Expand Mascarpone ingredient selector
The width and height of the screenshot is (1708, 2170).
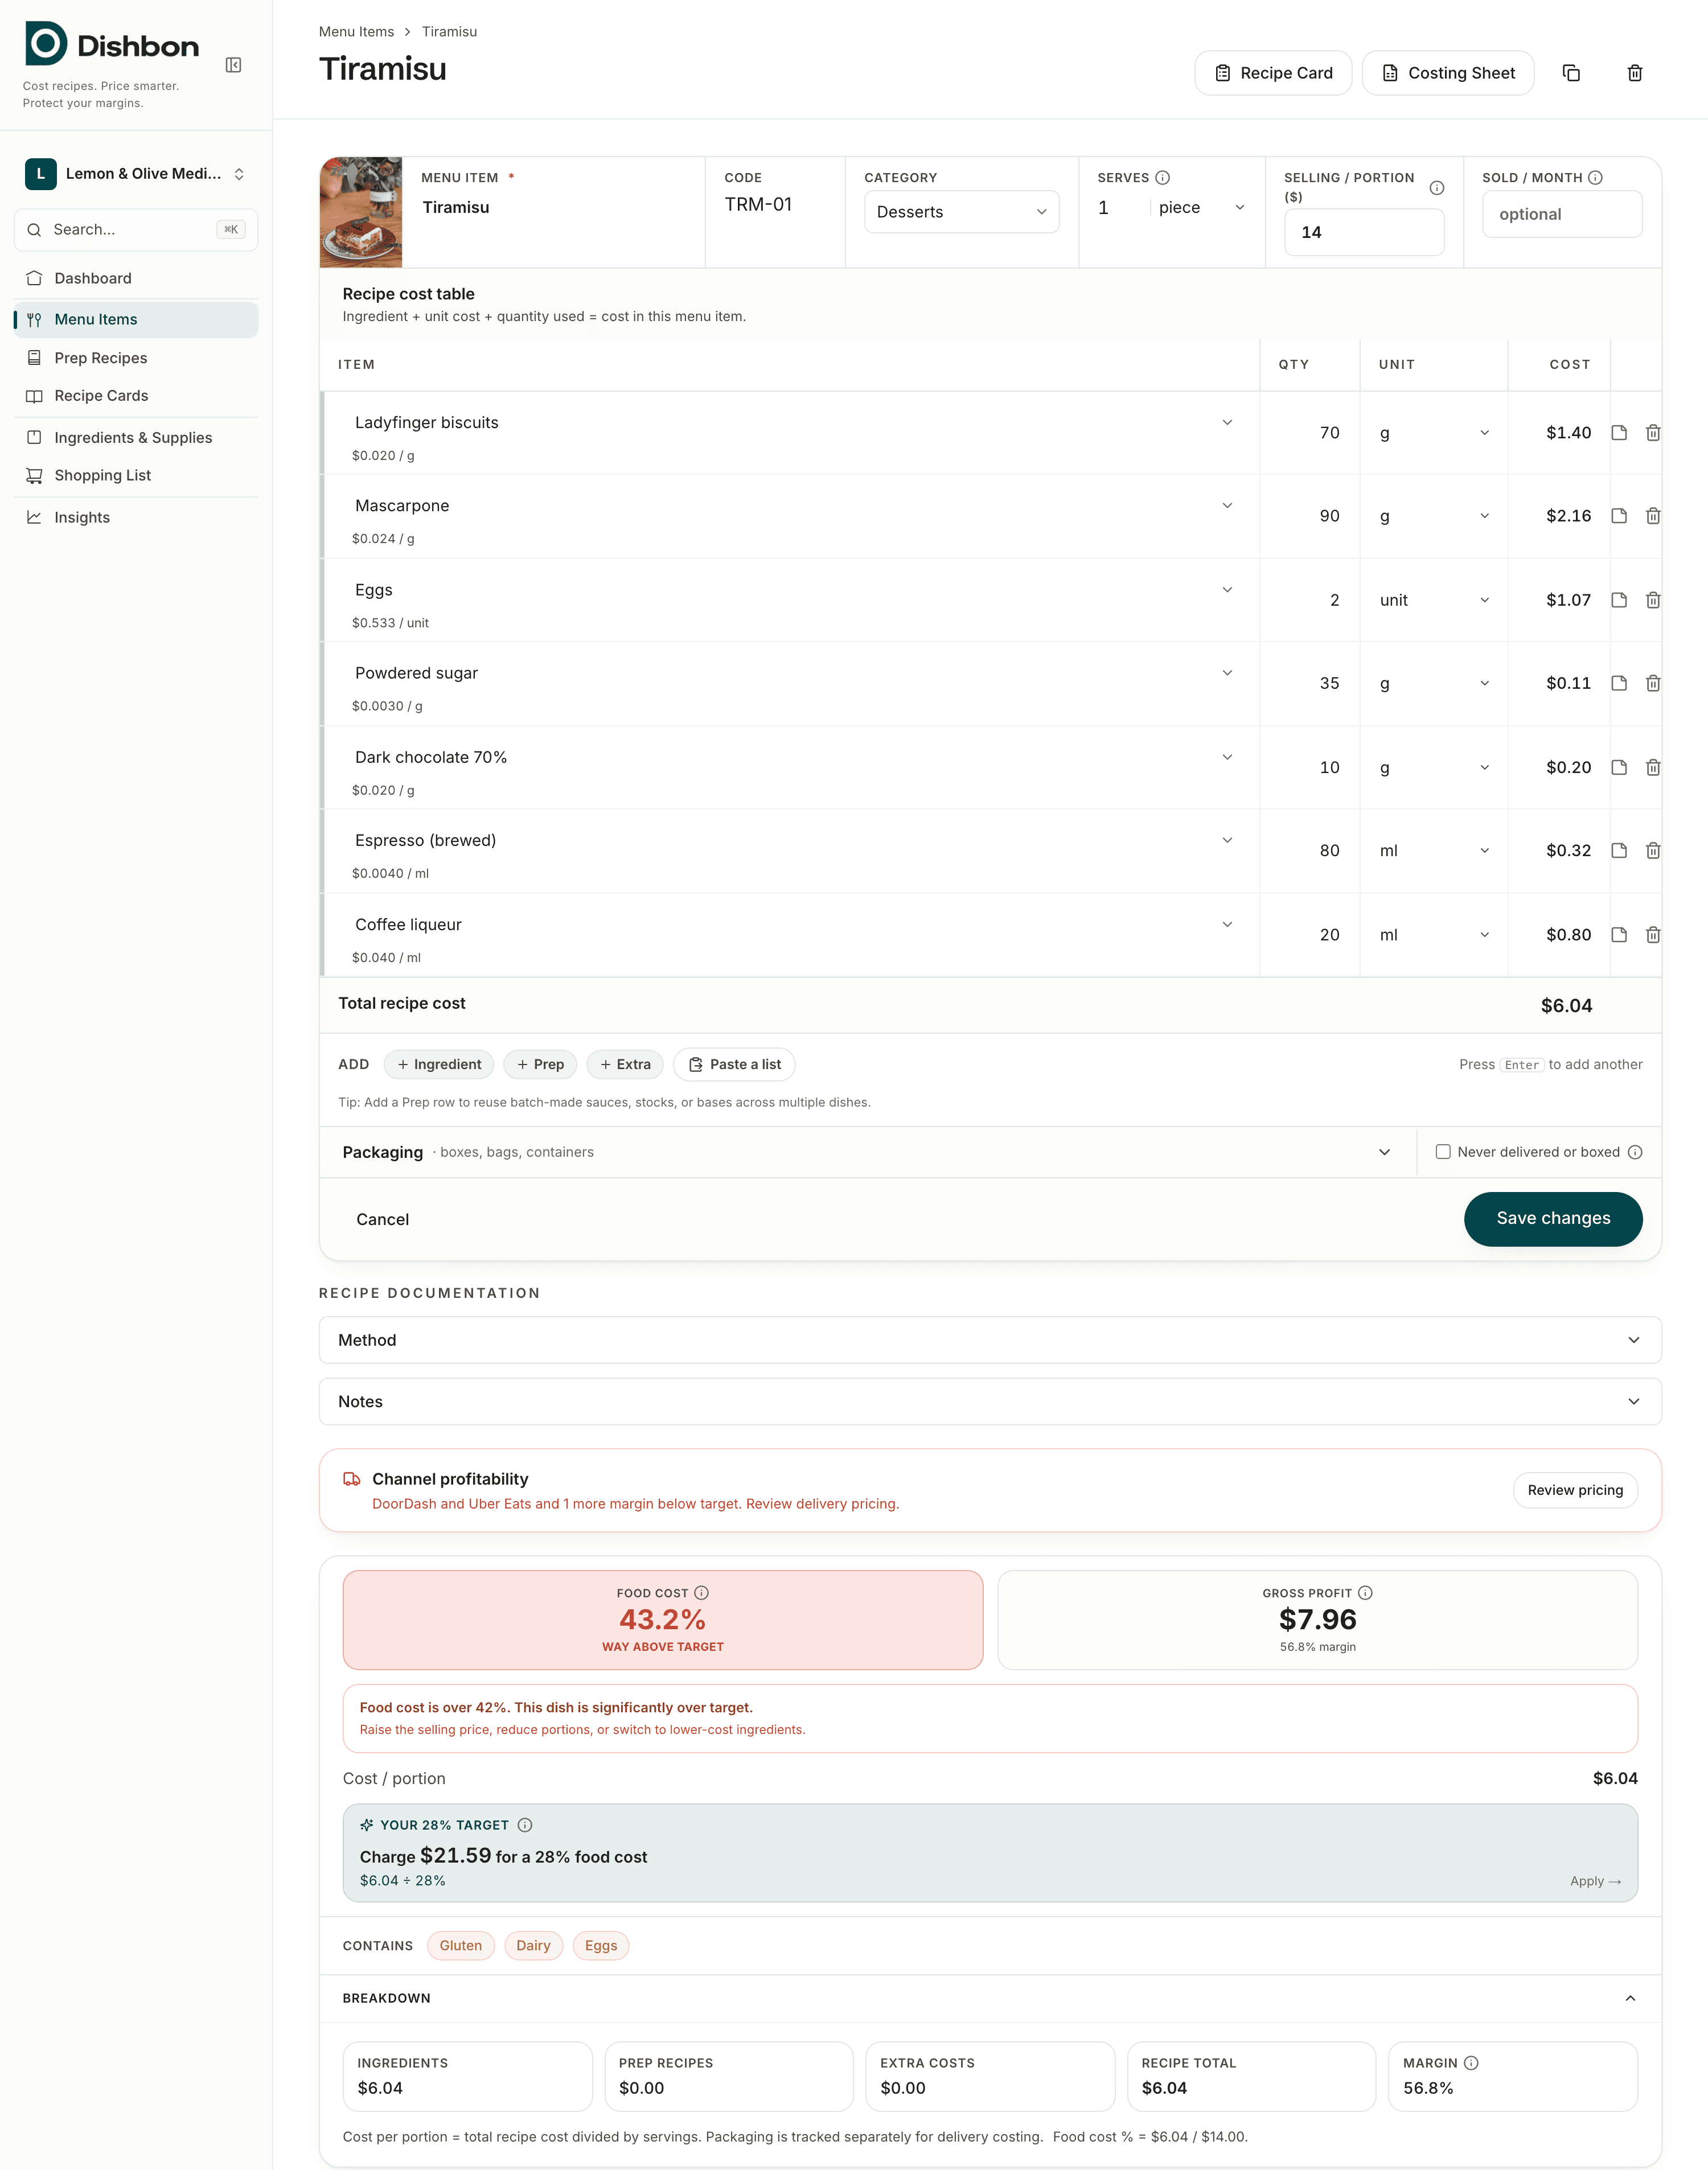(x=1227, y=506)
